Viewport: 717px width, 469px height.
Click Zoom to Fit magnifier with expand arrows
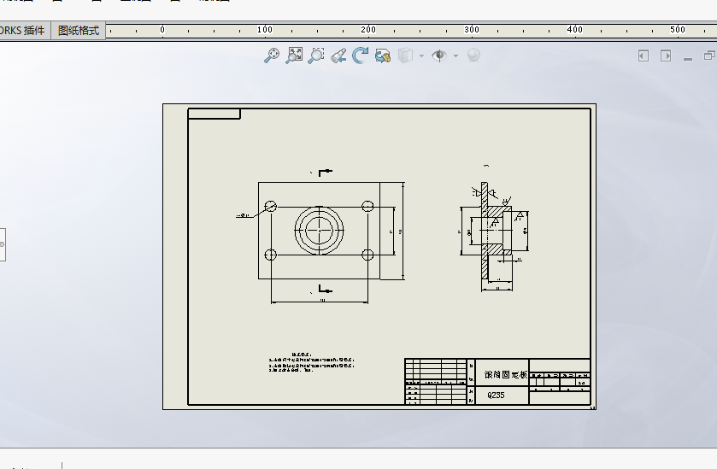click(x=294, y=56)
